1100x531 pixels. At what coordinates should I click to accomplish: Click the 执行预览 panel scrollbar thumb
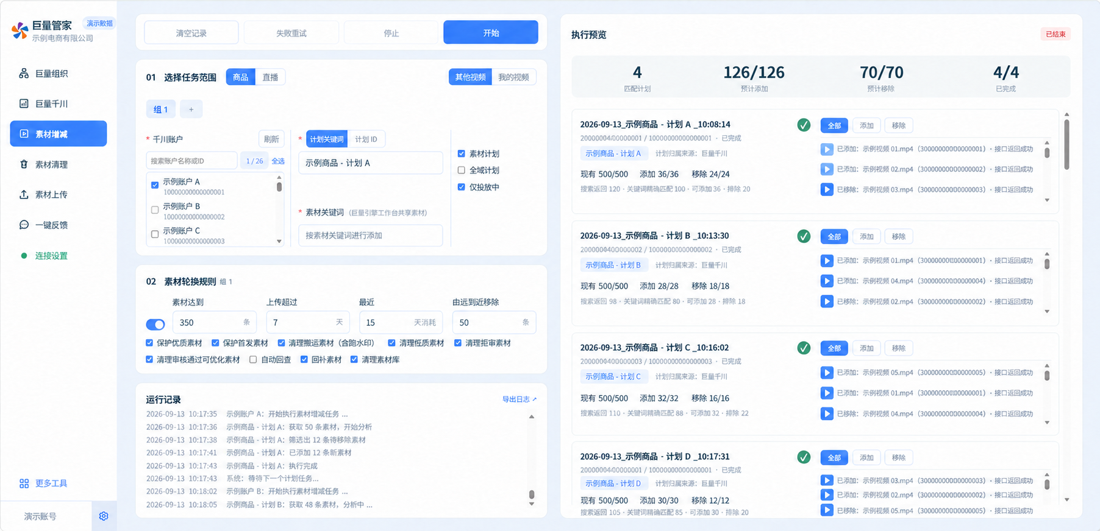(x=1067, y=145)
